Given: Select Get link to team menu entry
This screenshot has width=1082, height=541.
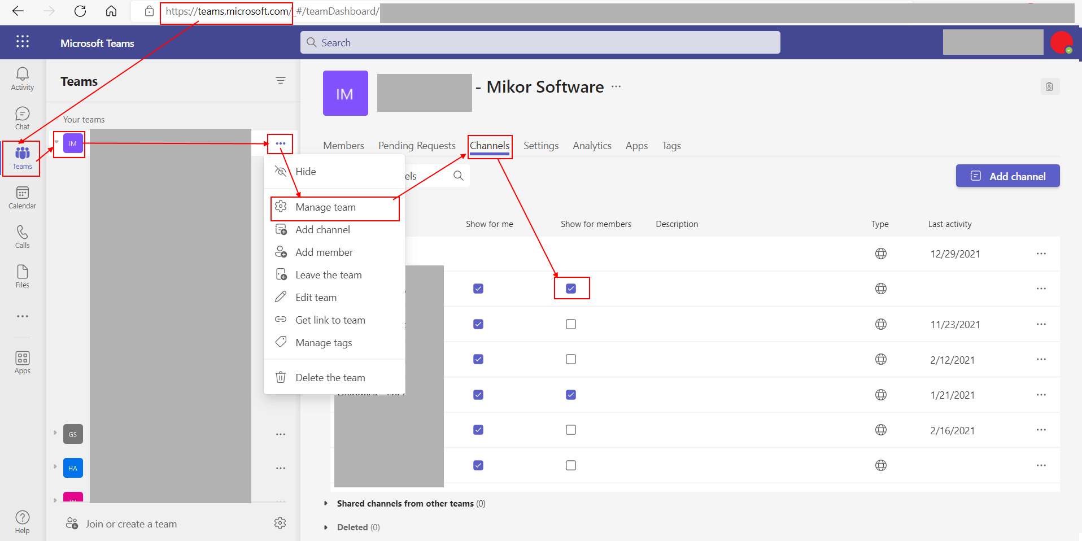Looking at the screenshot, I should click(335, 320).
